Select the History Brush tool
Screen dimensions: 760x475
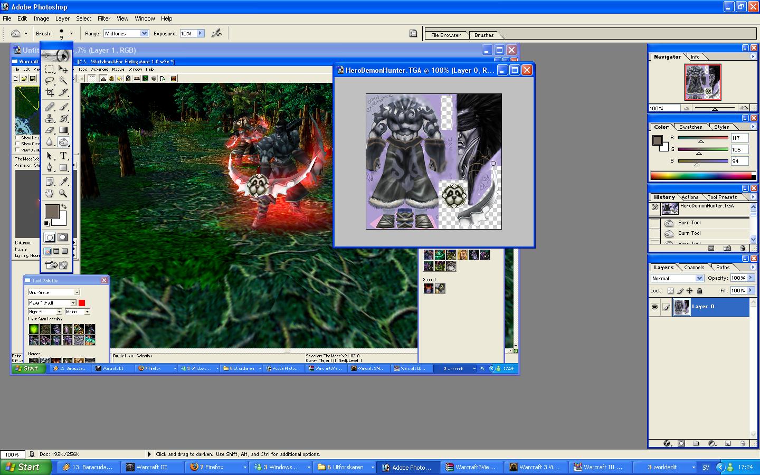click(x=63, y=118)
